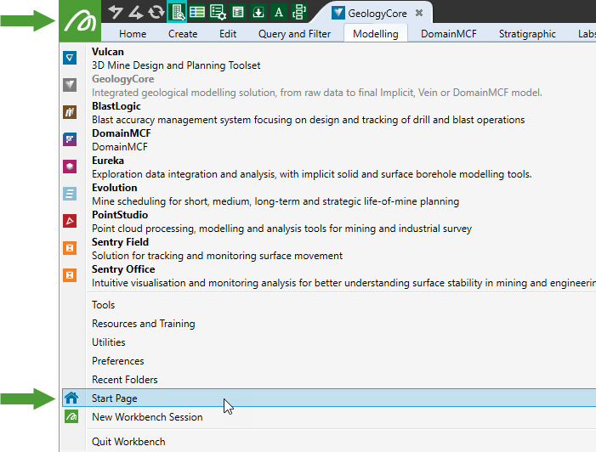The width and height of the screenshot is (596, 452).
Task: Click the Evolution application icon
Action: [70, 194]
